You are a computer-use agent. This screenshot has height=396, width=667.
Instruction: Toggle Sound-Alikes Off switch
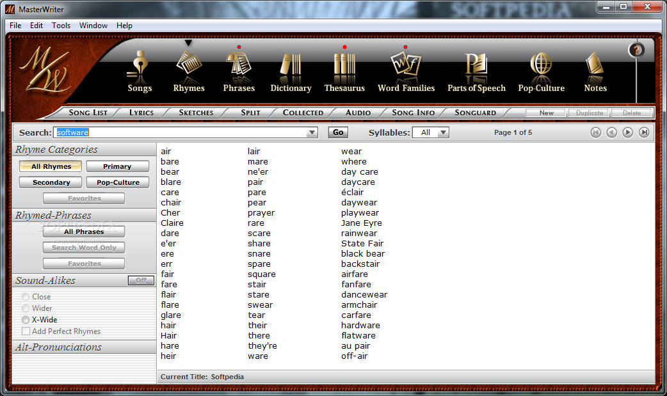pyautogui.click(x=141, y=280)
